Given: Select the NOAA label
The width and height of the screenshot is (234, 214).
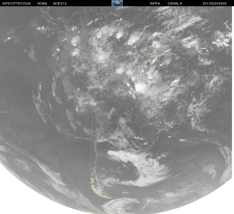Looking at the screenshot, I should coord(42,3).
